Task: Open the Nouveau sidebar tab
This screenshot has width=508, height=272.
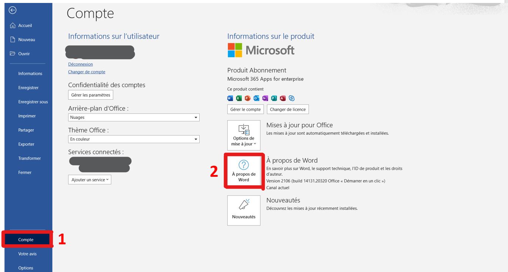Action: [x=28, y=39]
